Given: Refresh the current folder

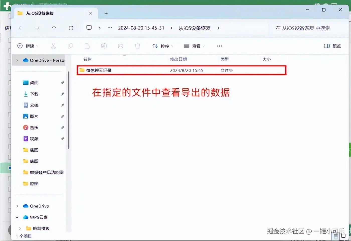Looking at the screenshot, I should (x=71, y=28).
